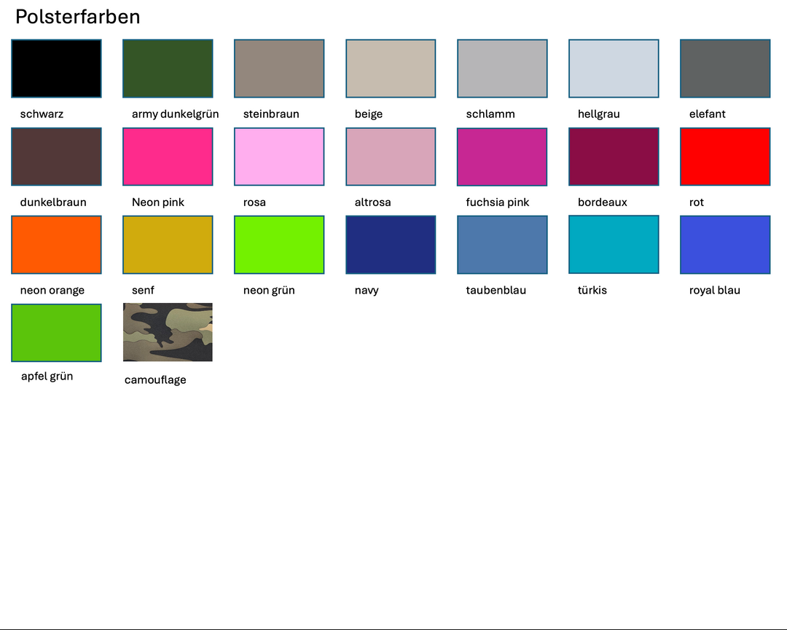
Task: Choose the rot red swatch
Action: click(725, 157)
